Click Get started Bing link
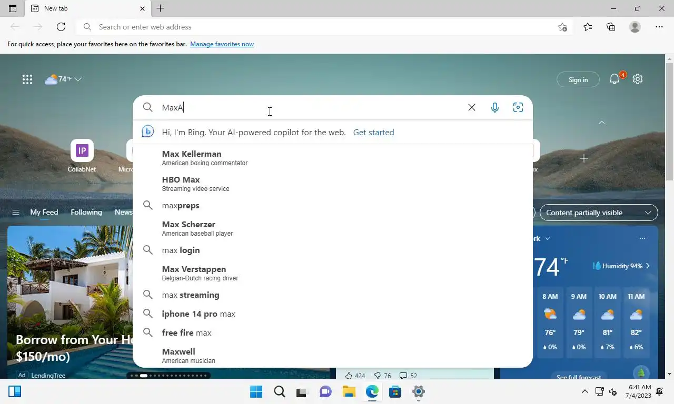The image size is (674, 404). (373, 132)
